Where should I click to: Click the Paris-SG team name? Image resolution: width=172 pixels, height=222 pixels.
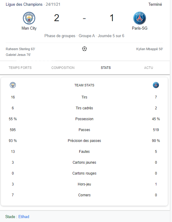point(140,28)
